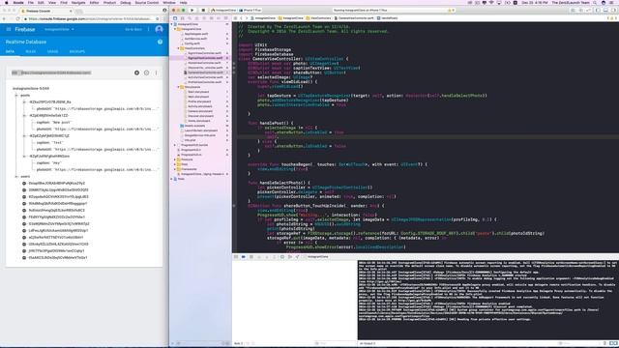This screenshot has height=348, width=619.
Task: Stop the running app in Xcode
Action: click(x=203, y=11)
